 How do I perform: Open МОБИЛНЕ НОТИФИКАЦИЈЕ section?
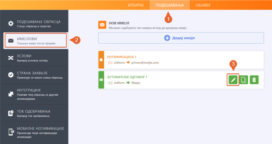pos(34,132)
